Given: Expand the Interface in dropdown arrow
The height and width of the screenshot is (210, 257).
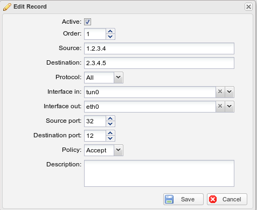Looking at the screenshot, I should [x=230, y=92].
